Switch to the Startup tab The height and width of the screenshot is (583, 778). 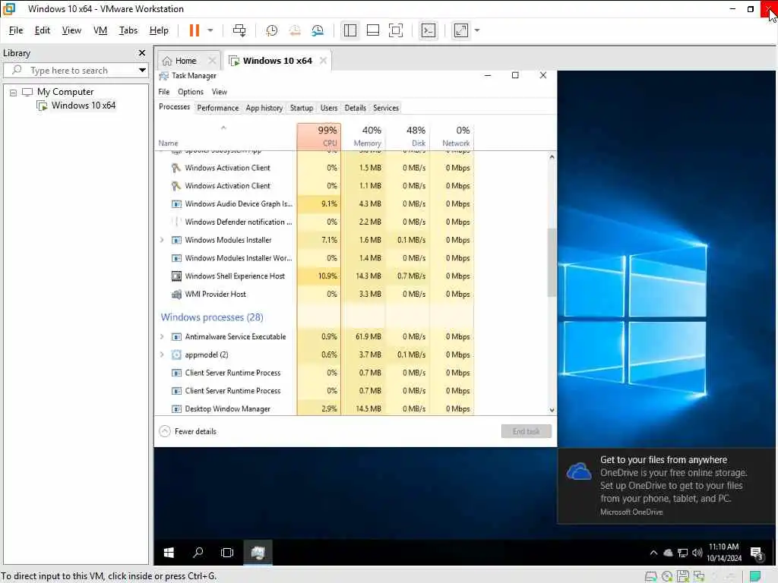click(301, 108)
